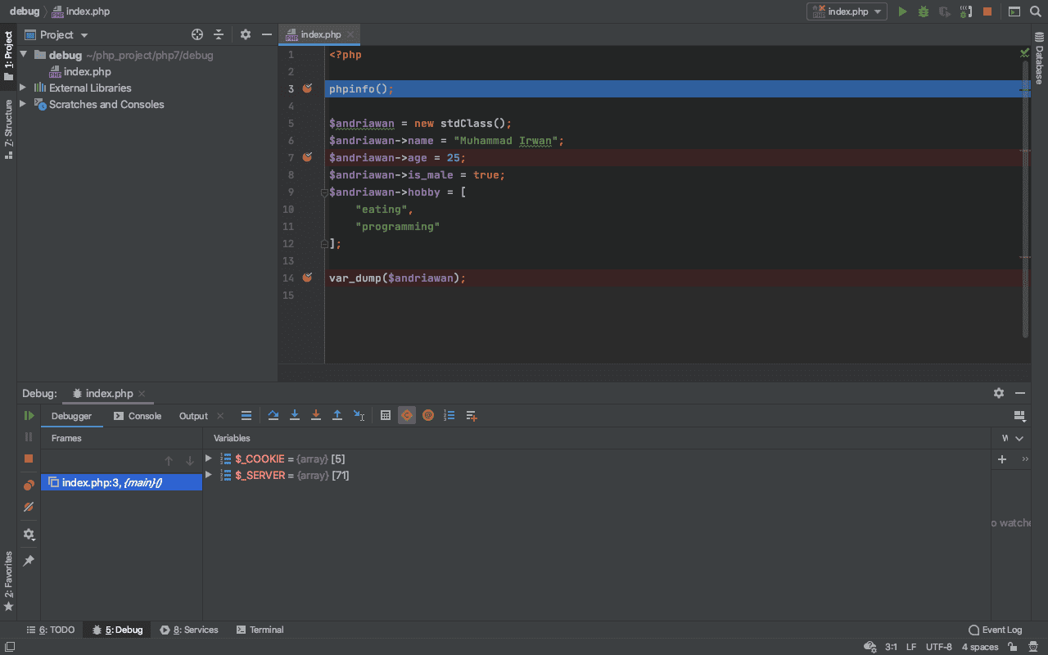Resume program in the debug sidebar
This screenshot has width=1048, height=655.
pos(29,416)
